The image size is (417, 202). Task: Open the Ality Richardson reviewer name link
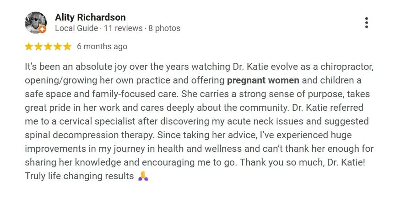tap(90, 17)
